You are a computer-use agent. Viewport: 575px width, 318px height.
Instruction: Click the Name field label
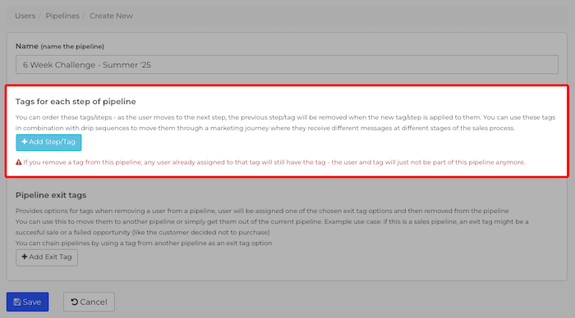point(27,46)
